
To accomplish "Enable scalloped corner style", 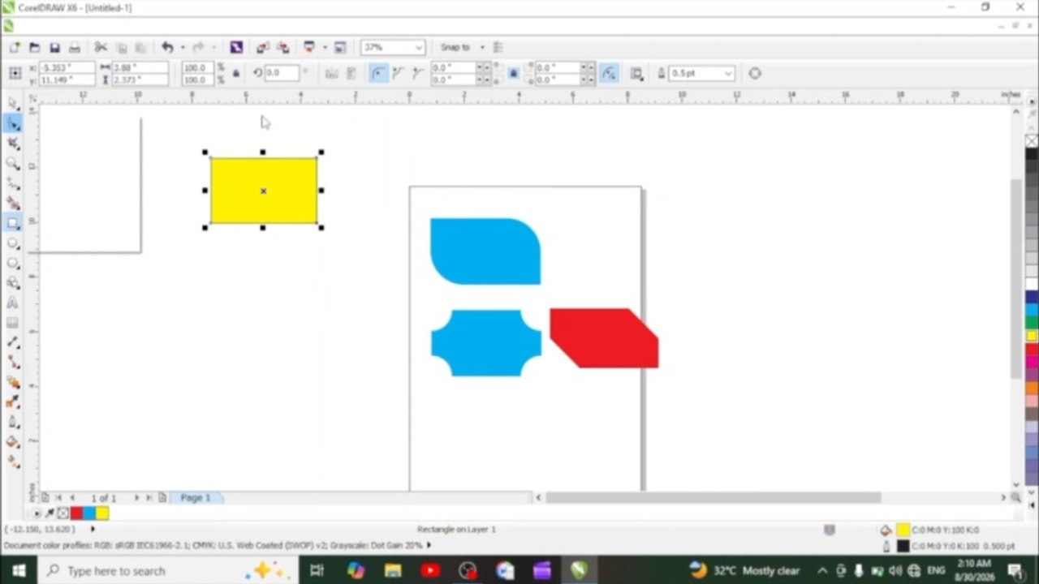I will (398, 73).
